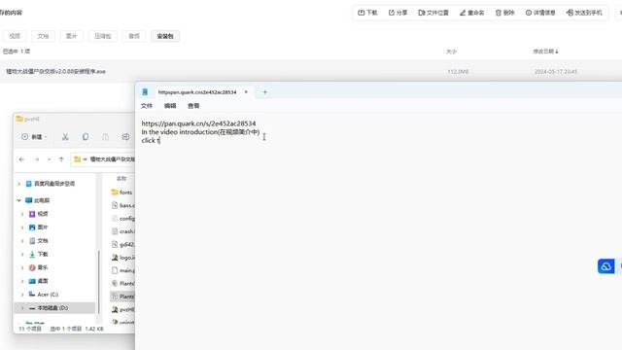Screen dimensions: 622x350
Task: Click the Paste icon in Explorer toolbar
Action: point(105,137)
